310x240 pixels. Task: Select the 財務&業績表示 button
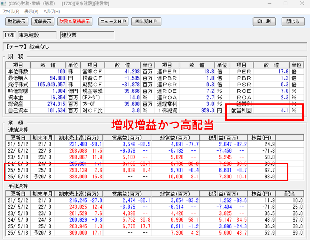coord(74,22)
